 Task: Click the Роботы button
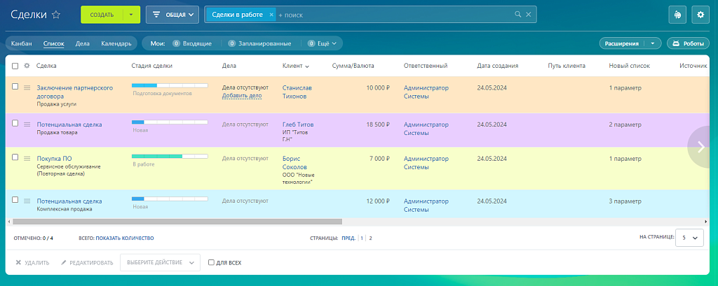tap(687, 43)
